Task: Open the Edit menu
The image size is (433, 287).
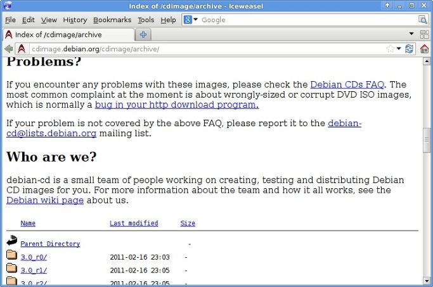Action: (29, 20)
